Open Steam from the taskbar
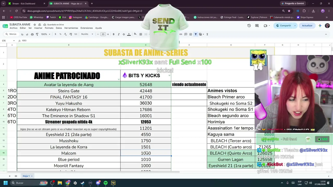333x187 pixels. point(83,183)
